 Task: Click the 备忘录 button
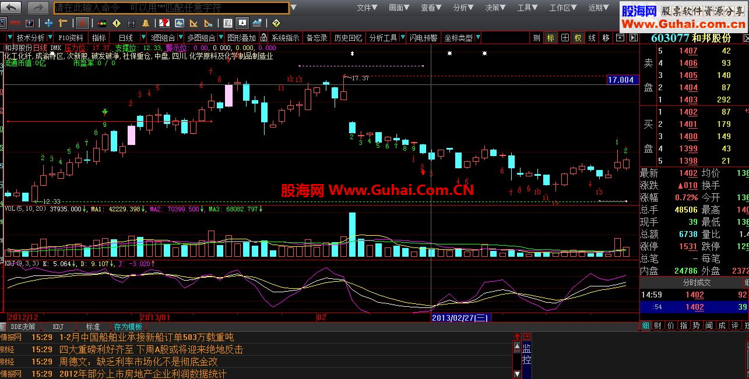pos(317,38)
